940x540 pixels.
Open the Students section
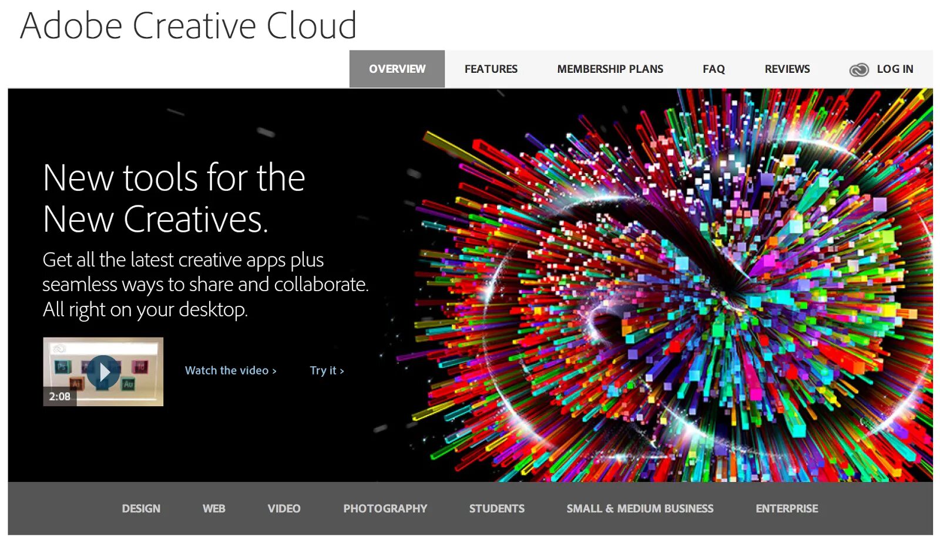pos(496,508)
